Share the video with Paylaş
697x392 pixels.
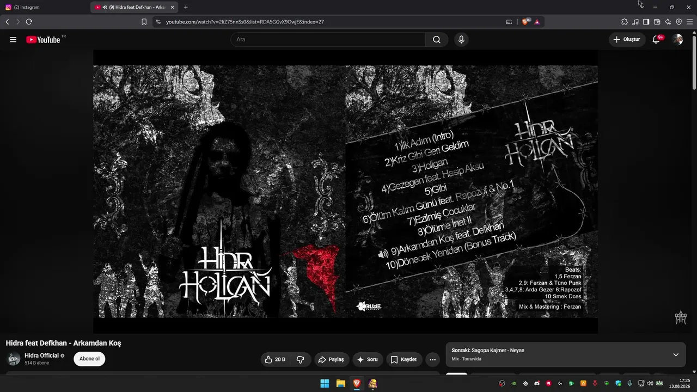click(331, 359)
